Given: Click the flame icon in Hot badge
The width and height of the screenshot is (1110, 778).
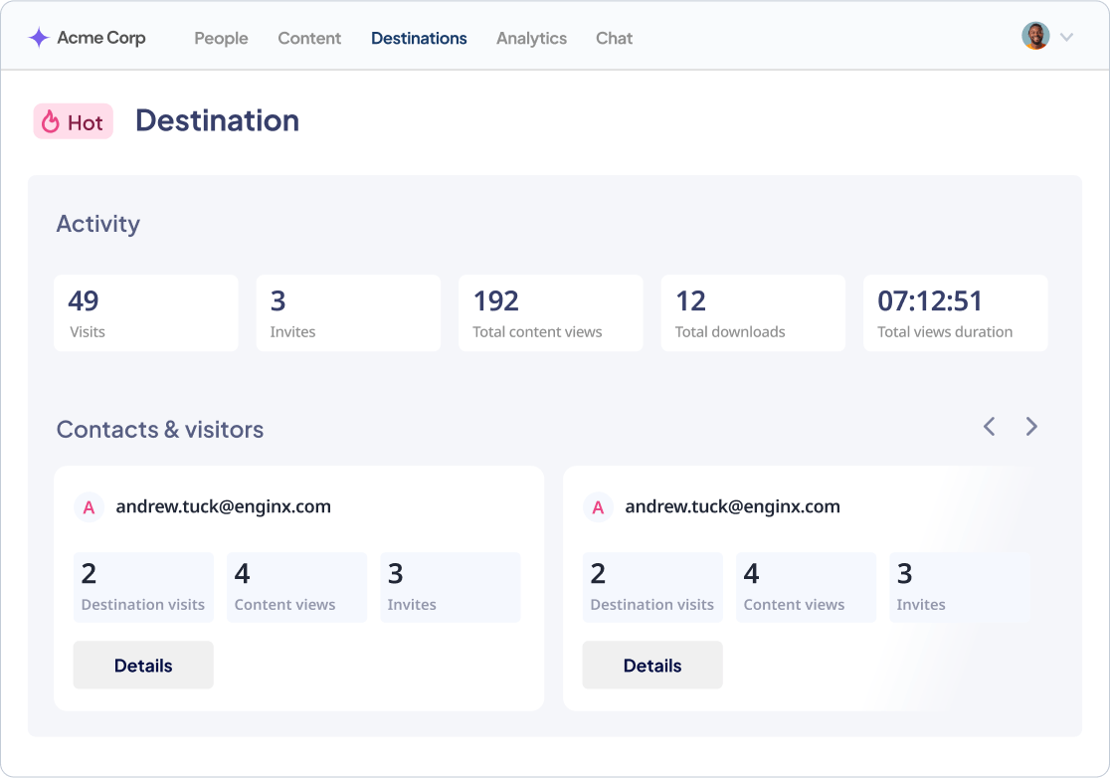Looking at the screenshot, I should (51, 122).
